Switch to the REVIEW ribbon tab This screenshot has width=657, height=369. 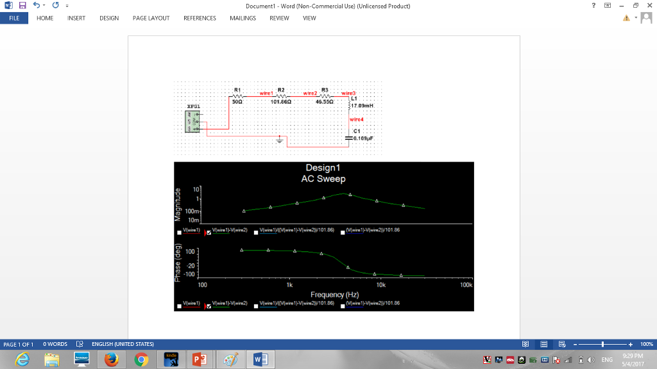click(278, 18)
